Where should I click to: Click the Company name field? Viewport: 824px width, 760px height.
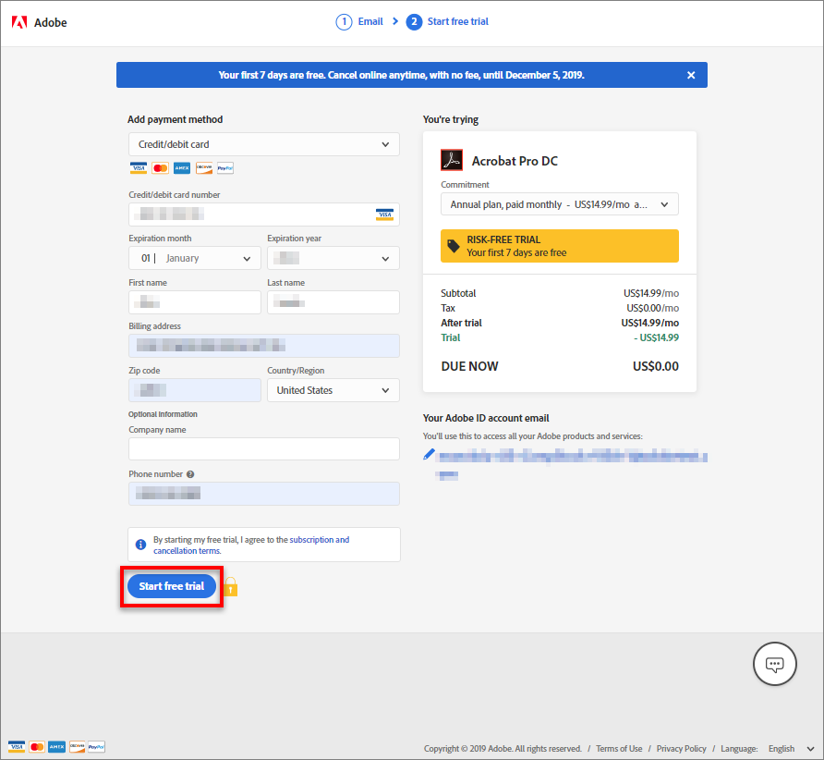264,449
